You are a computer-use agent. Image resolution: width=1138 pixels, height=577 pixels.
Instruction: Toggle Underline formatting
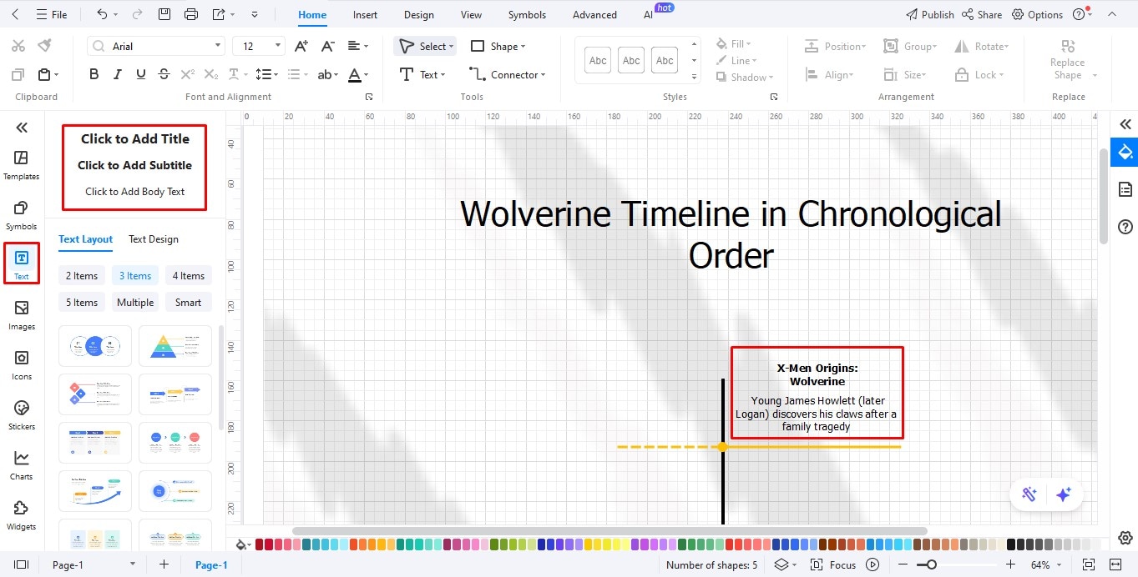coord(140,74)
